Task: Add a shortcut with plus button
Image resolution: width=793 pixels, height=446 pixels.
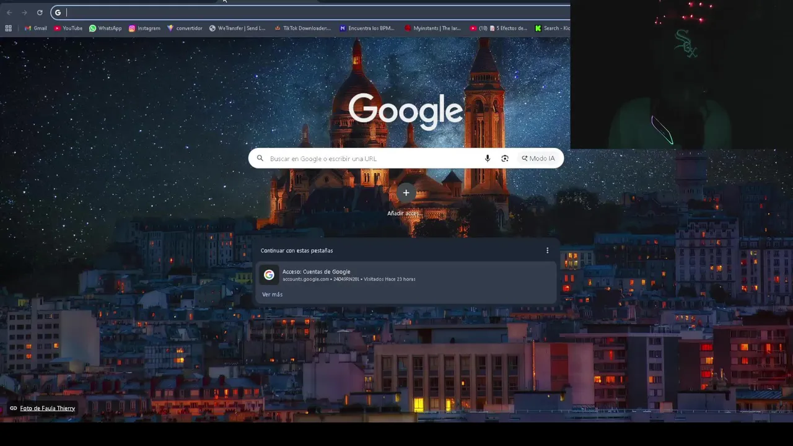Action: coord(406,193)
